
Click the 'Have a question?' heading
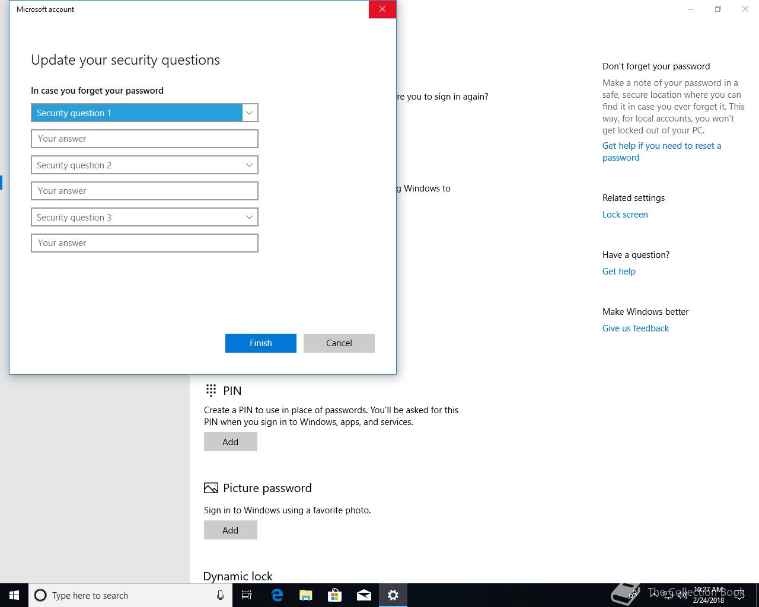(x=636, y=255)
